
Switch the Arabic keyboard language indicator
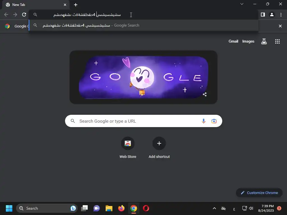pyautogui.click(x=234, y=209)
